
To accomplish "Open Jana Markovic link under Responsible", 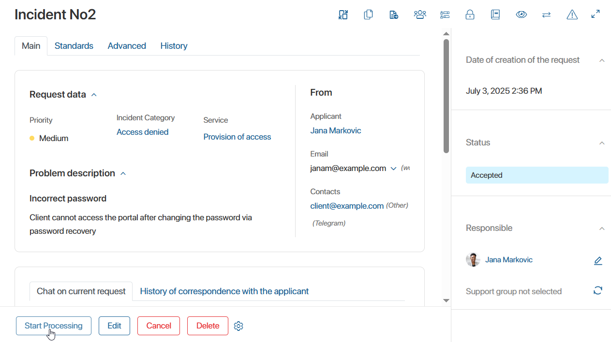I will tap(509, 260).
